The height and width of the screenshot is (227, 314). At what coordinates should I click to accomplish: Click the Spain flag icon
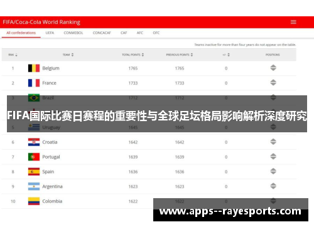(34, 172)
